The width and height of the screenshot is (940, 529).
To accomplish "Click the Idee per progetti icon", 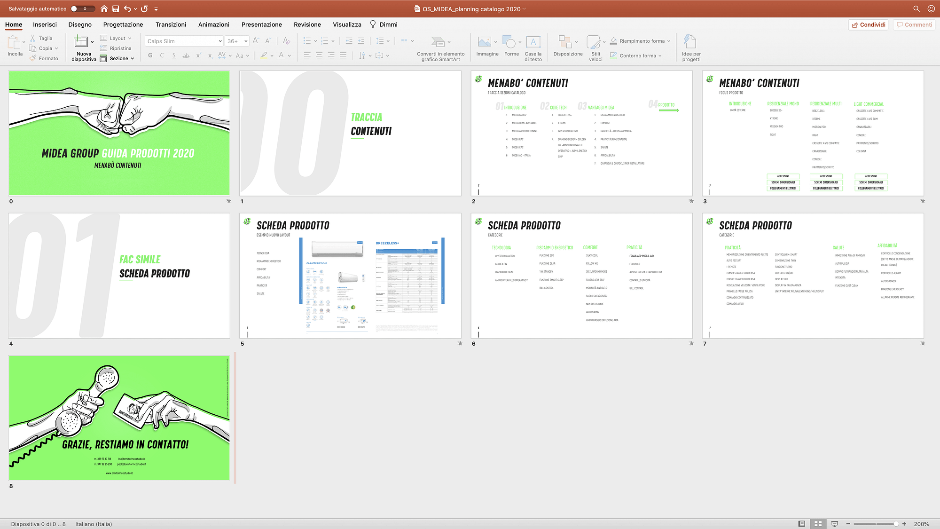I will [689, 41].
